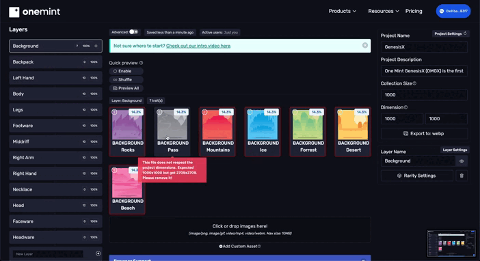This screenshot has width=480, height=261.
Task: Shuffle the quick preview
Action: pyautogui.click(x=126, y=79)
